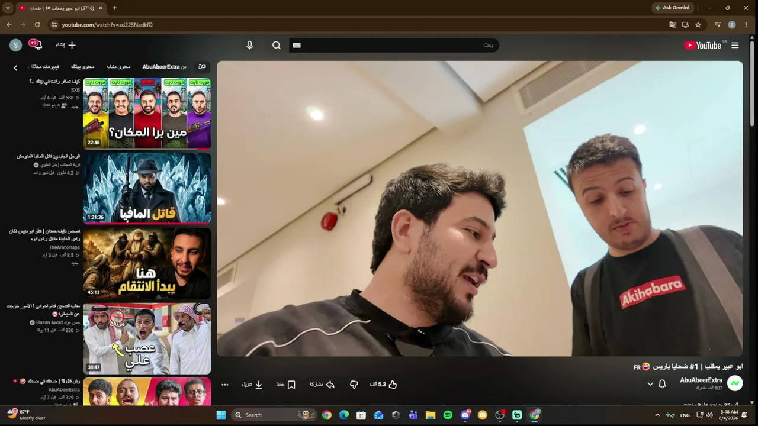Open Microsoft Teams from the taskbar
Image resolution: width=758 pixels, height=426 pixels.
[413, 415]
